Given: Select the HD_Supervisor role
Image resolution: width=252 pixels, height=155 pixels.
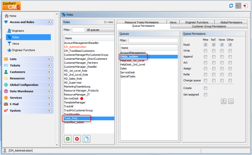Looking at the screenshot, I should tap(73, 83).
